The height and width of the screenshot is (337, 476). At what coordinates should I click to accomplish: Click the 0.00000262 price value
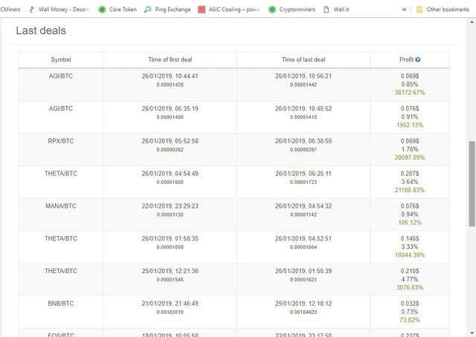170,150
